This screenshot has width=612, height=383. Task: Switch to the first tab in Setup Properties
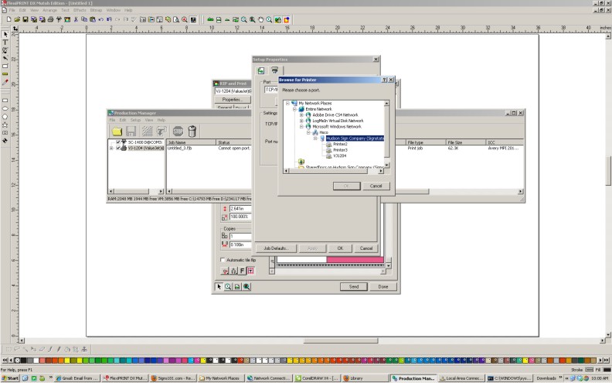coord(261,70)
